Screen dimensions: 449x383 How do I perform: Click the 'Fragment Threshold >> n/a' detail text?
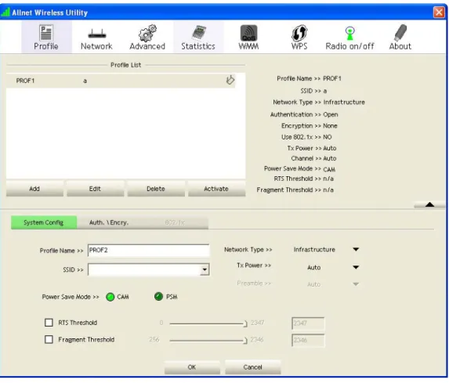295,190
